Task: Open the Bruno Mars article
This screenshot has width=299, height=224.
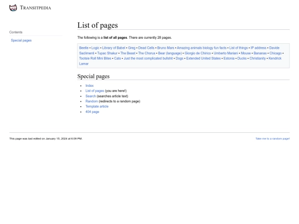Action: [x=166, y=48]
